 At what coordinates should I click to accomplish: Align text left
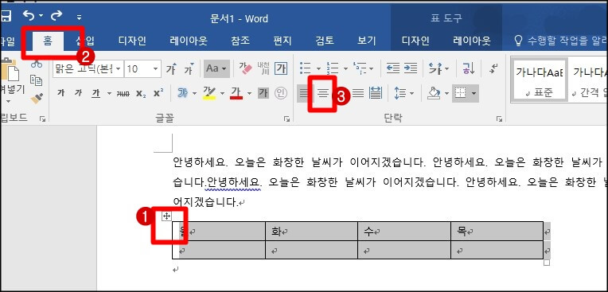(305, 93)
